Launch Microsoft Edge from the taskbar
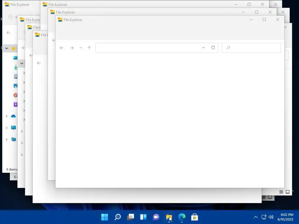The height and width of the screenshot is (224, 299). pyautogui.click(x=182, y=217)
